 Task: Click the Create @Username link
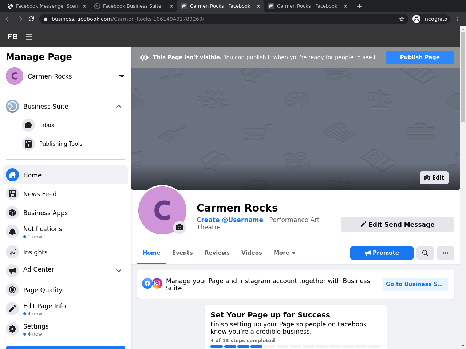[x=230, y=220]
